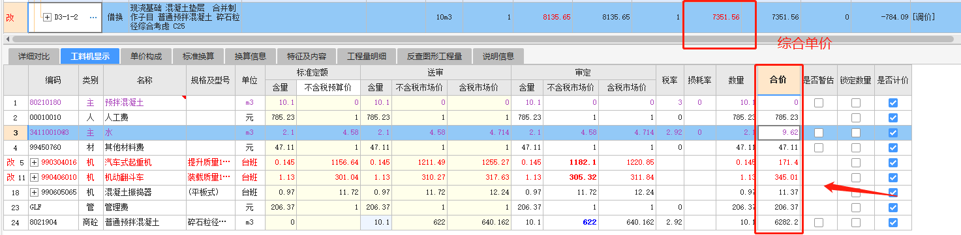Select the 工料机显示 tab
961x235 pixels.
point(90,56)
